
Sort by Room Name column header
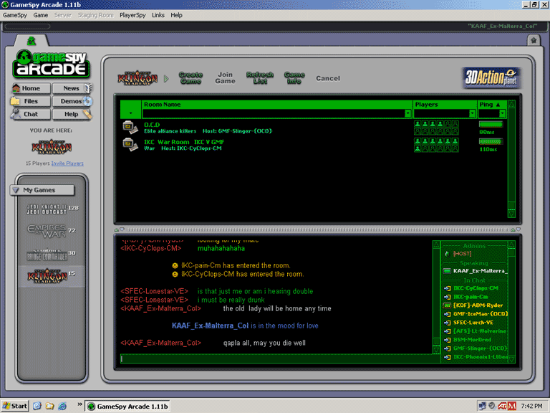[277, 104]
